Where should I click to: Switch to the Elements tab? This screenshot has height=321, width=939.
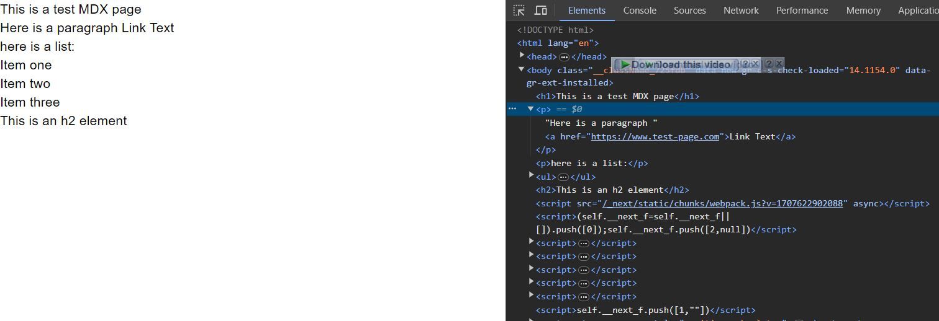coord(586,11)
